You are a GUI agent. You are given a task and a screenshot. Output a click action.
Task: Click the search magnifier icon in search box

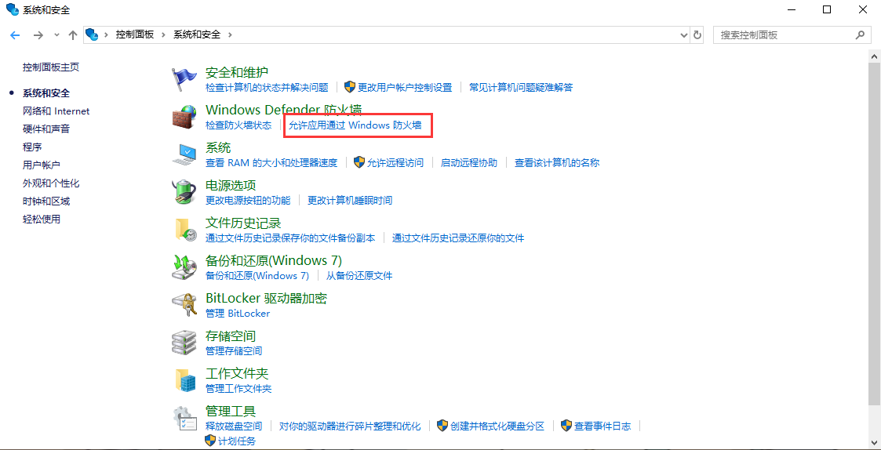(860, 34)
